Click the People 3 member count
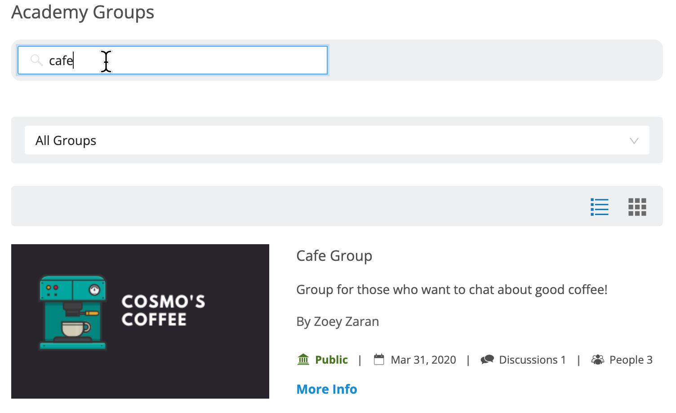This screenshot has height=413, width=676. tap(631, 359)
